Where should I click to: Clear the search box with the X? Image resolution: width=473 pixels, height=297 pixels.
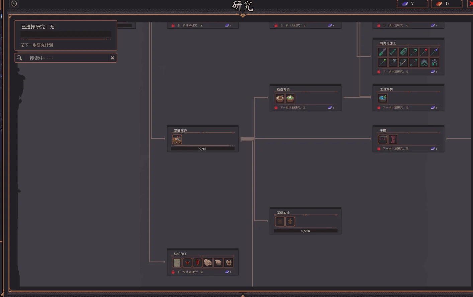point(112,58)
